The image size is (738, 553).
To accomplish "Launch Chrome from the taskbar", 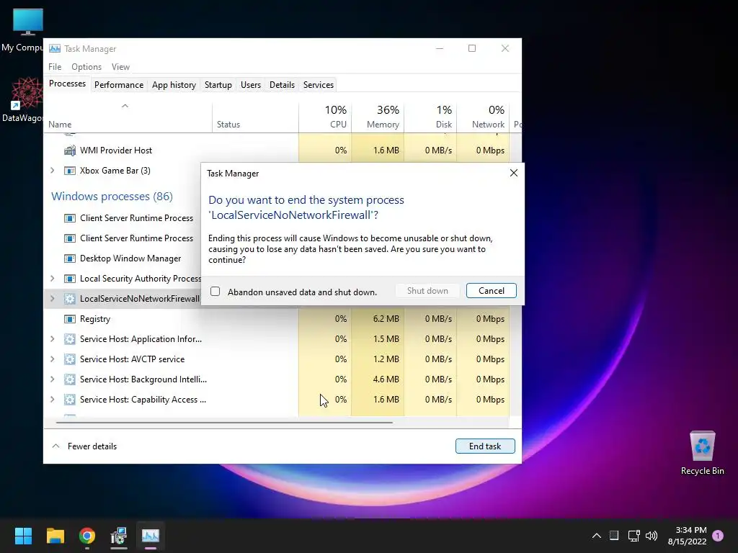I will (x=87, y=536).
